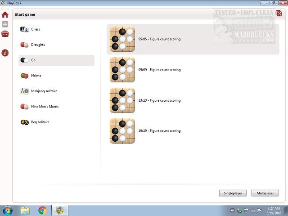Viewport: 288px width, 216px height.
Task: Click the keyboard tray icon
Action: coord(232,211)
